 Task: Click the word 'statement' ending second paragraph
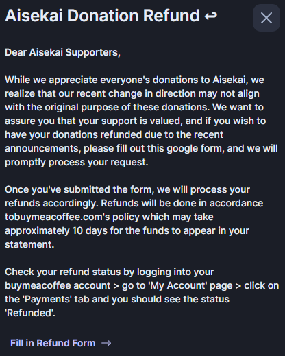point(29,244)
